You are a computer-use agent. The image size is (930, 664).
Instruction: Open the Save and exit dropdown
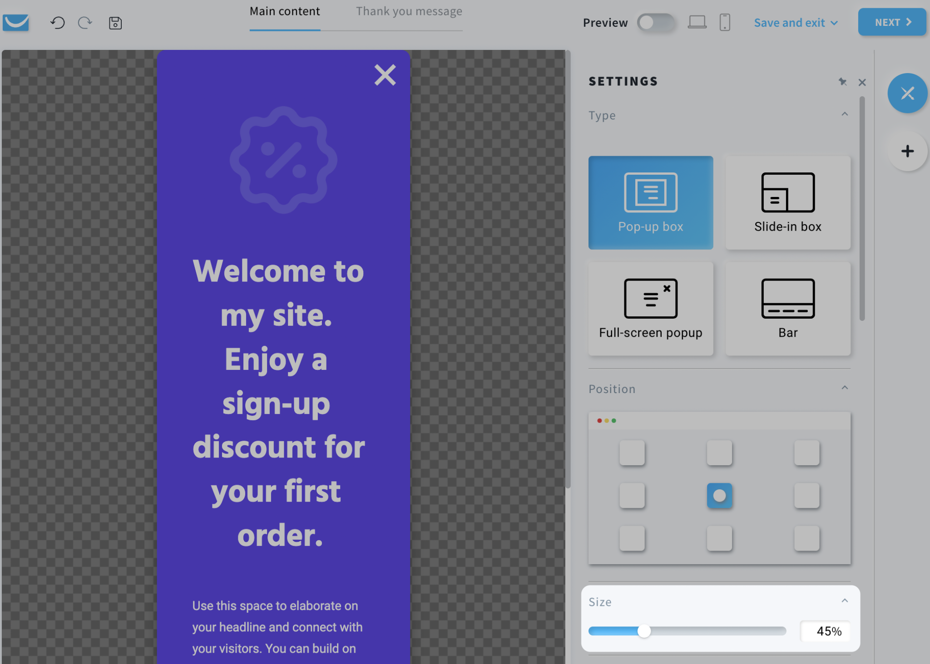tap(796, 22)
